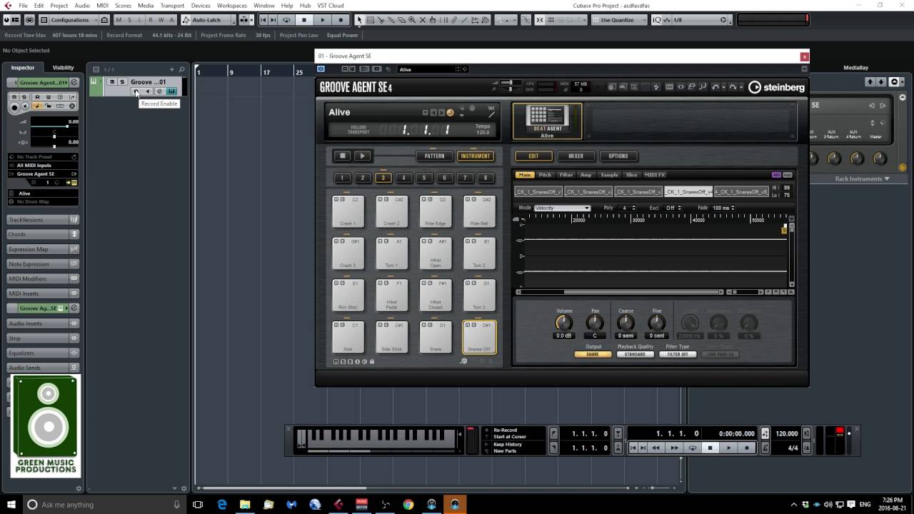Switch Groove Agent to INSTRUMENT mode
Viewport: 914px width, 514px height.
pos(476,156)
